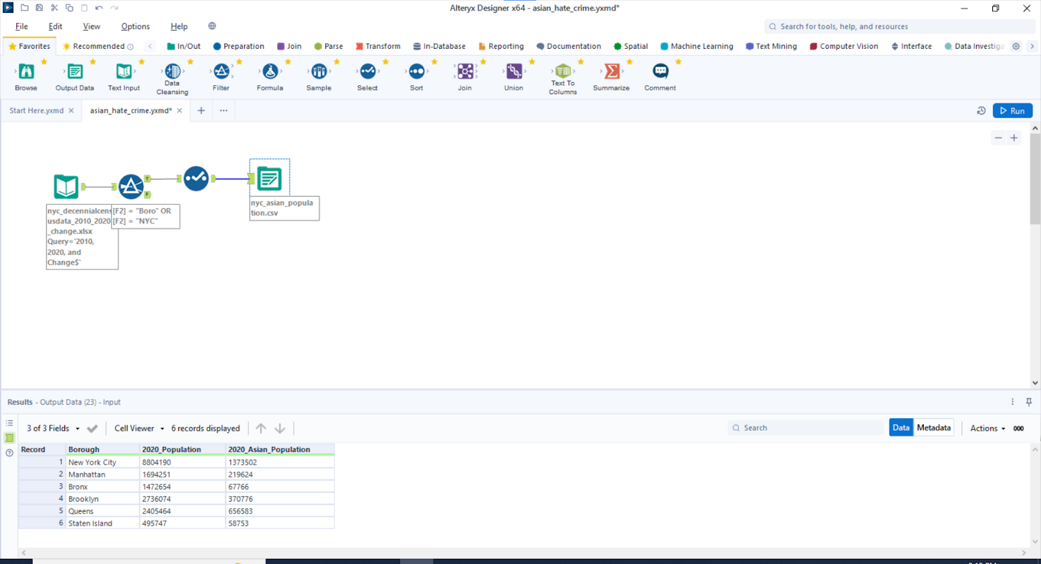Switch to the In/Out tool category
The image size is (1041, 564).
click(x=183, y=46)
